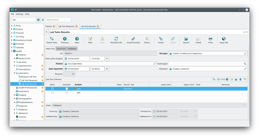Open the Report toolbar icon

click(x=186, y=39)
